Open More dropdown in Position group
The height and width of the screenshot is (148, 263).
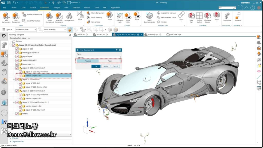(80, 16)
